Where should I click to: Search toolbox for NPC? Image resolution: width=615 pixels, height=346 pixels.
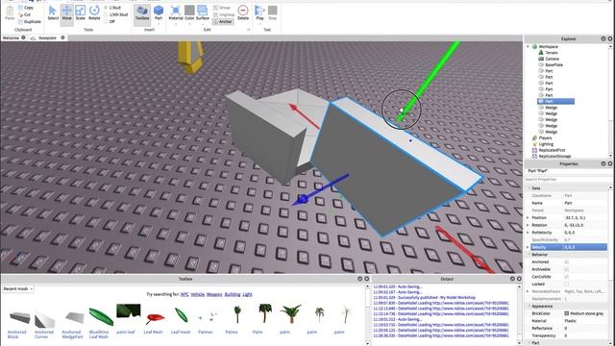click(x=184, y=294)
